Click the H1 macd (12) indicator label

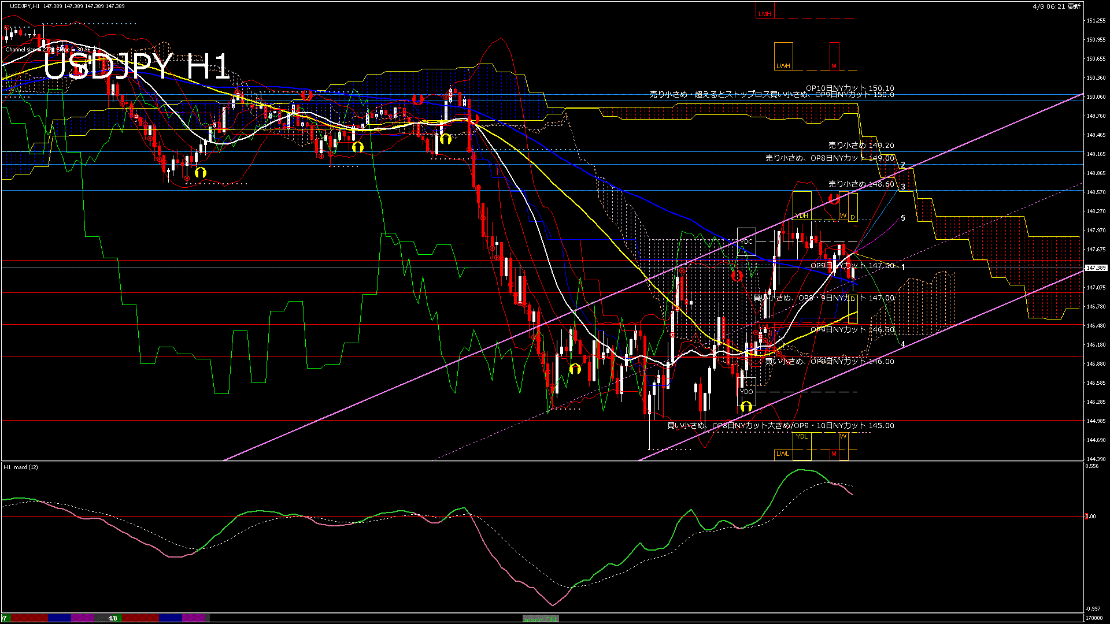(21, 467)
